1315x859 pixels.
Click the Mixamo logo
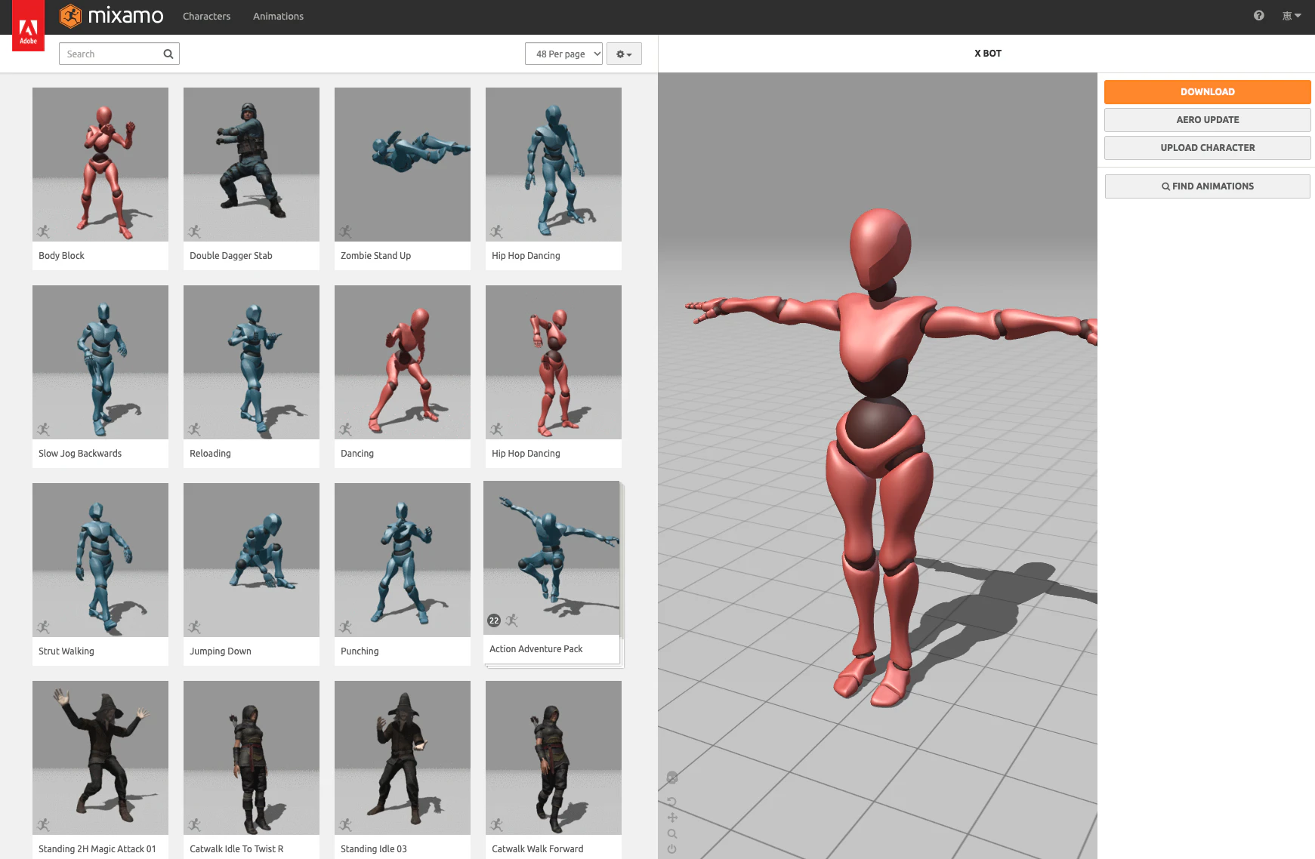tap(112, 15)
